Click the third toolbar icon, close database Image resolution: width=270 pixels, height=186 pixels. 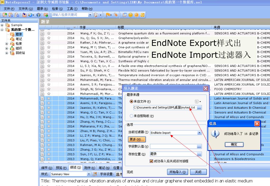coord(17,15)
